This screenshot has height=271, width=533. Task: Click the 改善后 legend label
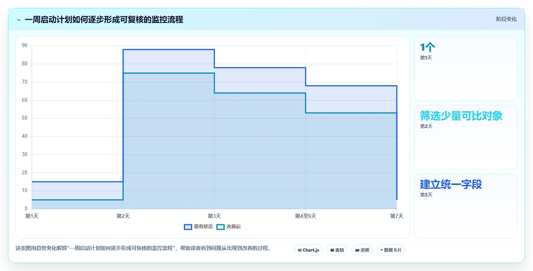click(x=233, y=227)
